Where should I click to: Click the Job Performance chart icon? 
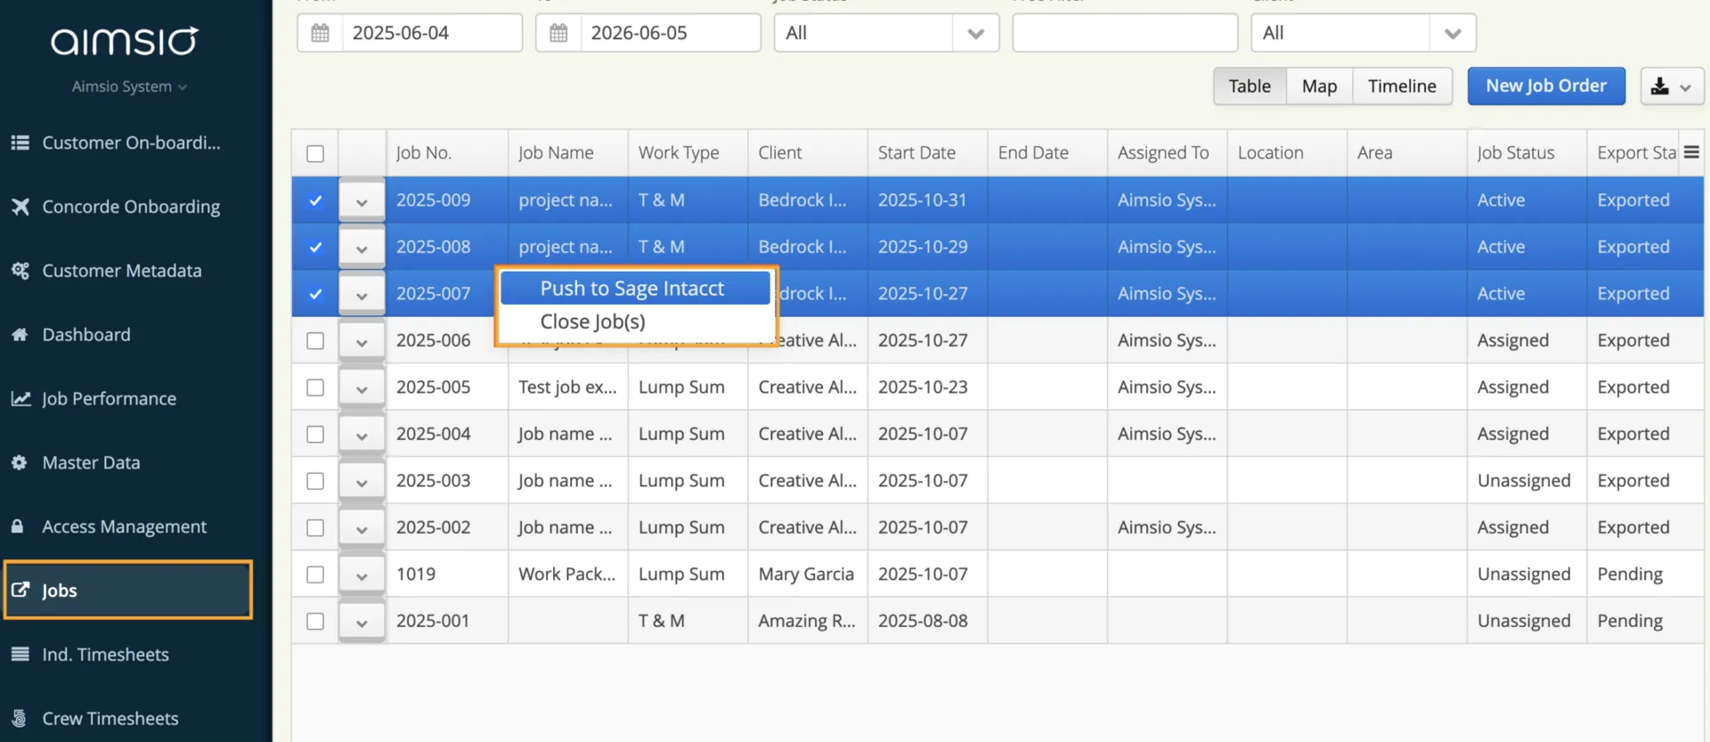coord(20,399)
